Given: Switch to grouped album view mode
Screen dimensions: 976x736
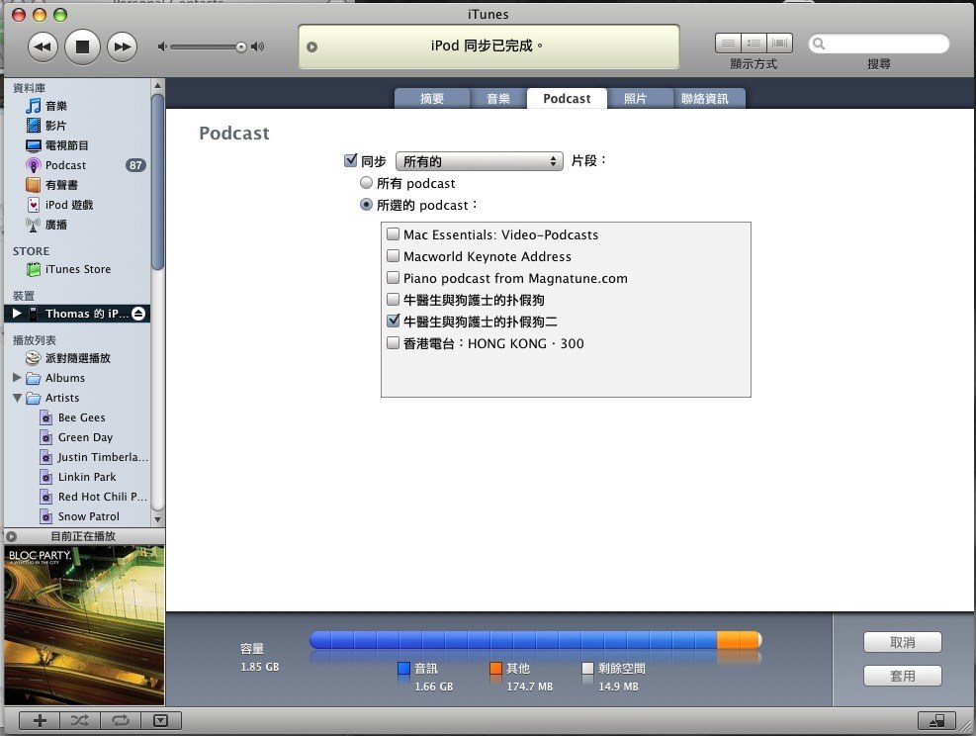Looking at the screenshot, I should click(x=754, y=43).
